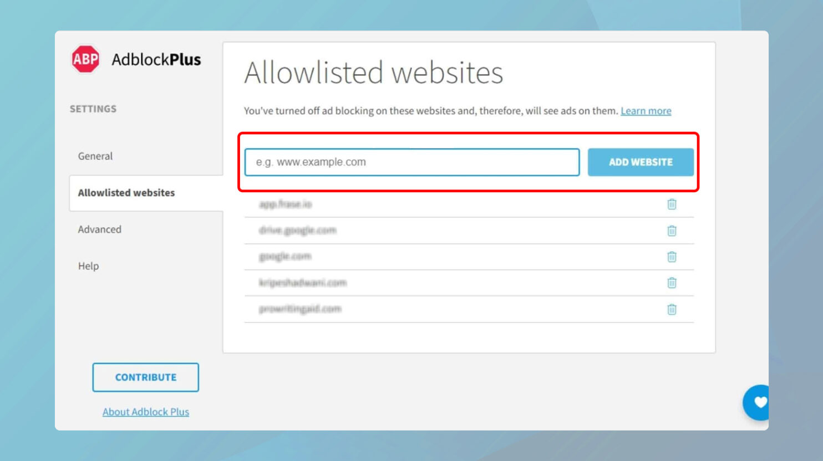
Task: Click the ABP stop-sign logo
Action: 86,58
